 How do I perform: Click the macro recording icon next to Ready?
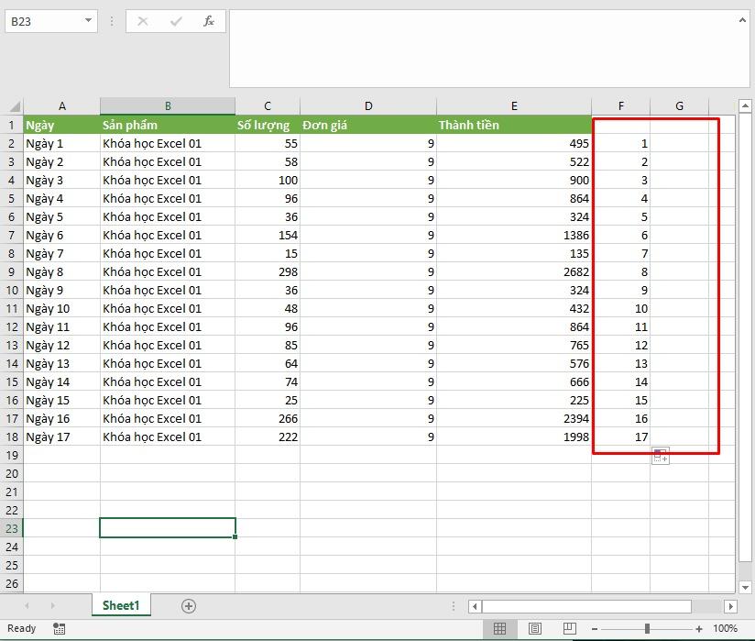(x=59, y=628)
